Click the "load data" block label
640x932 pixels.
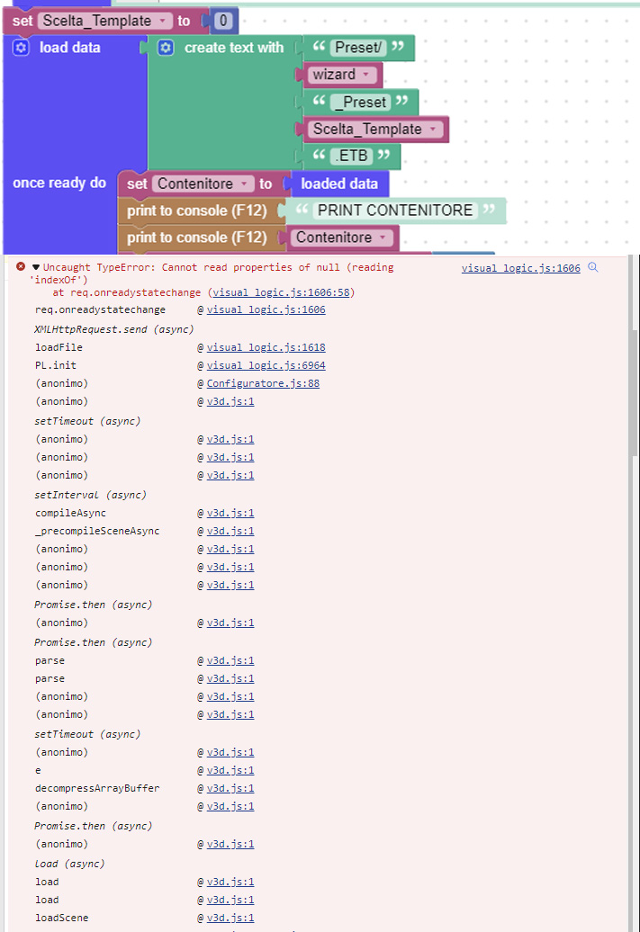pyautogui.click(x=69, y=48)
